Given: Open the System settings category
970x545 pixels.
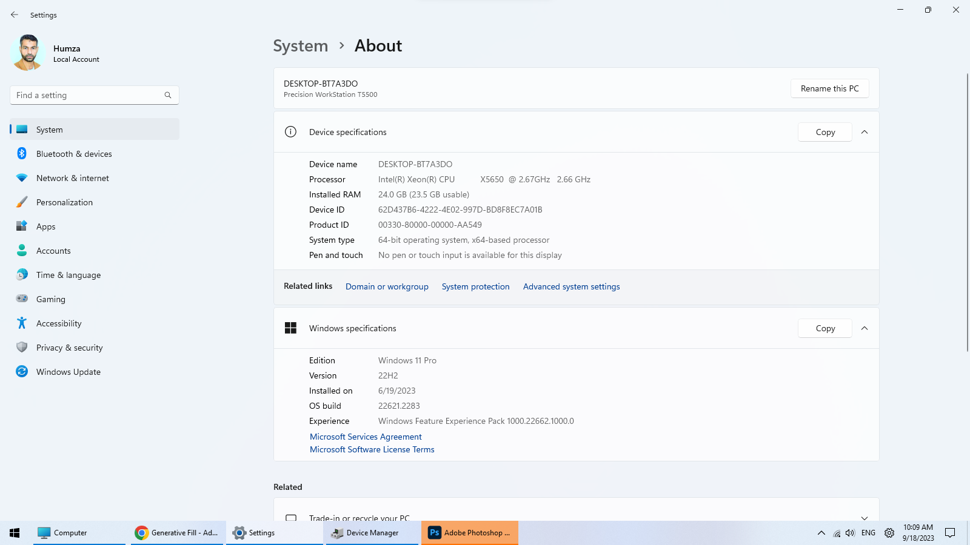Looking at the screenshot, I should coord(95,130).
